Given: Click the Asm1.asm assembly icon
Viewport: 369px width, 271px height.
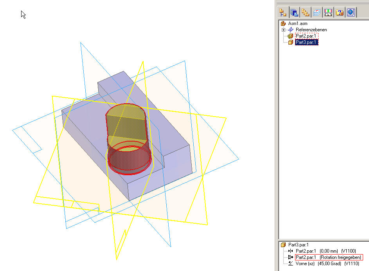Looking at the screenshot, I should point(283,23).
